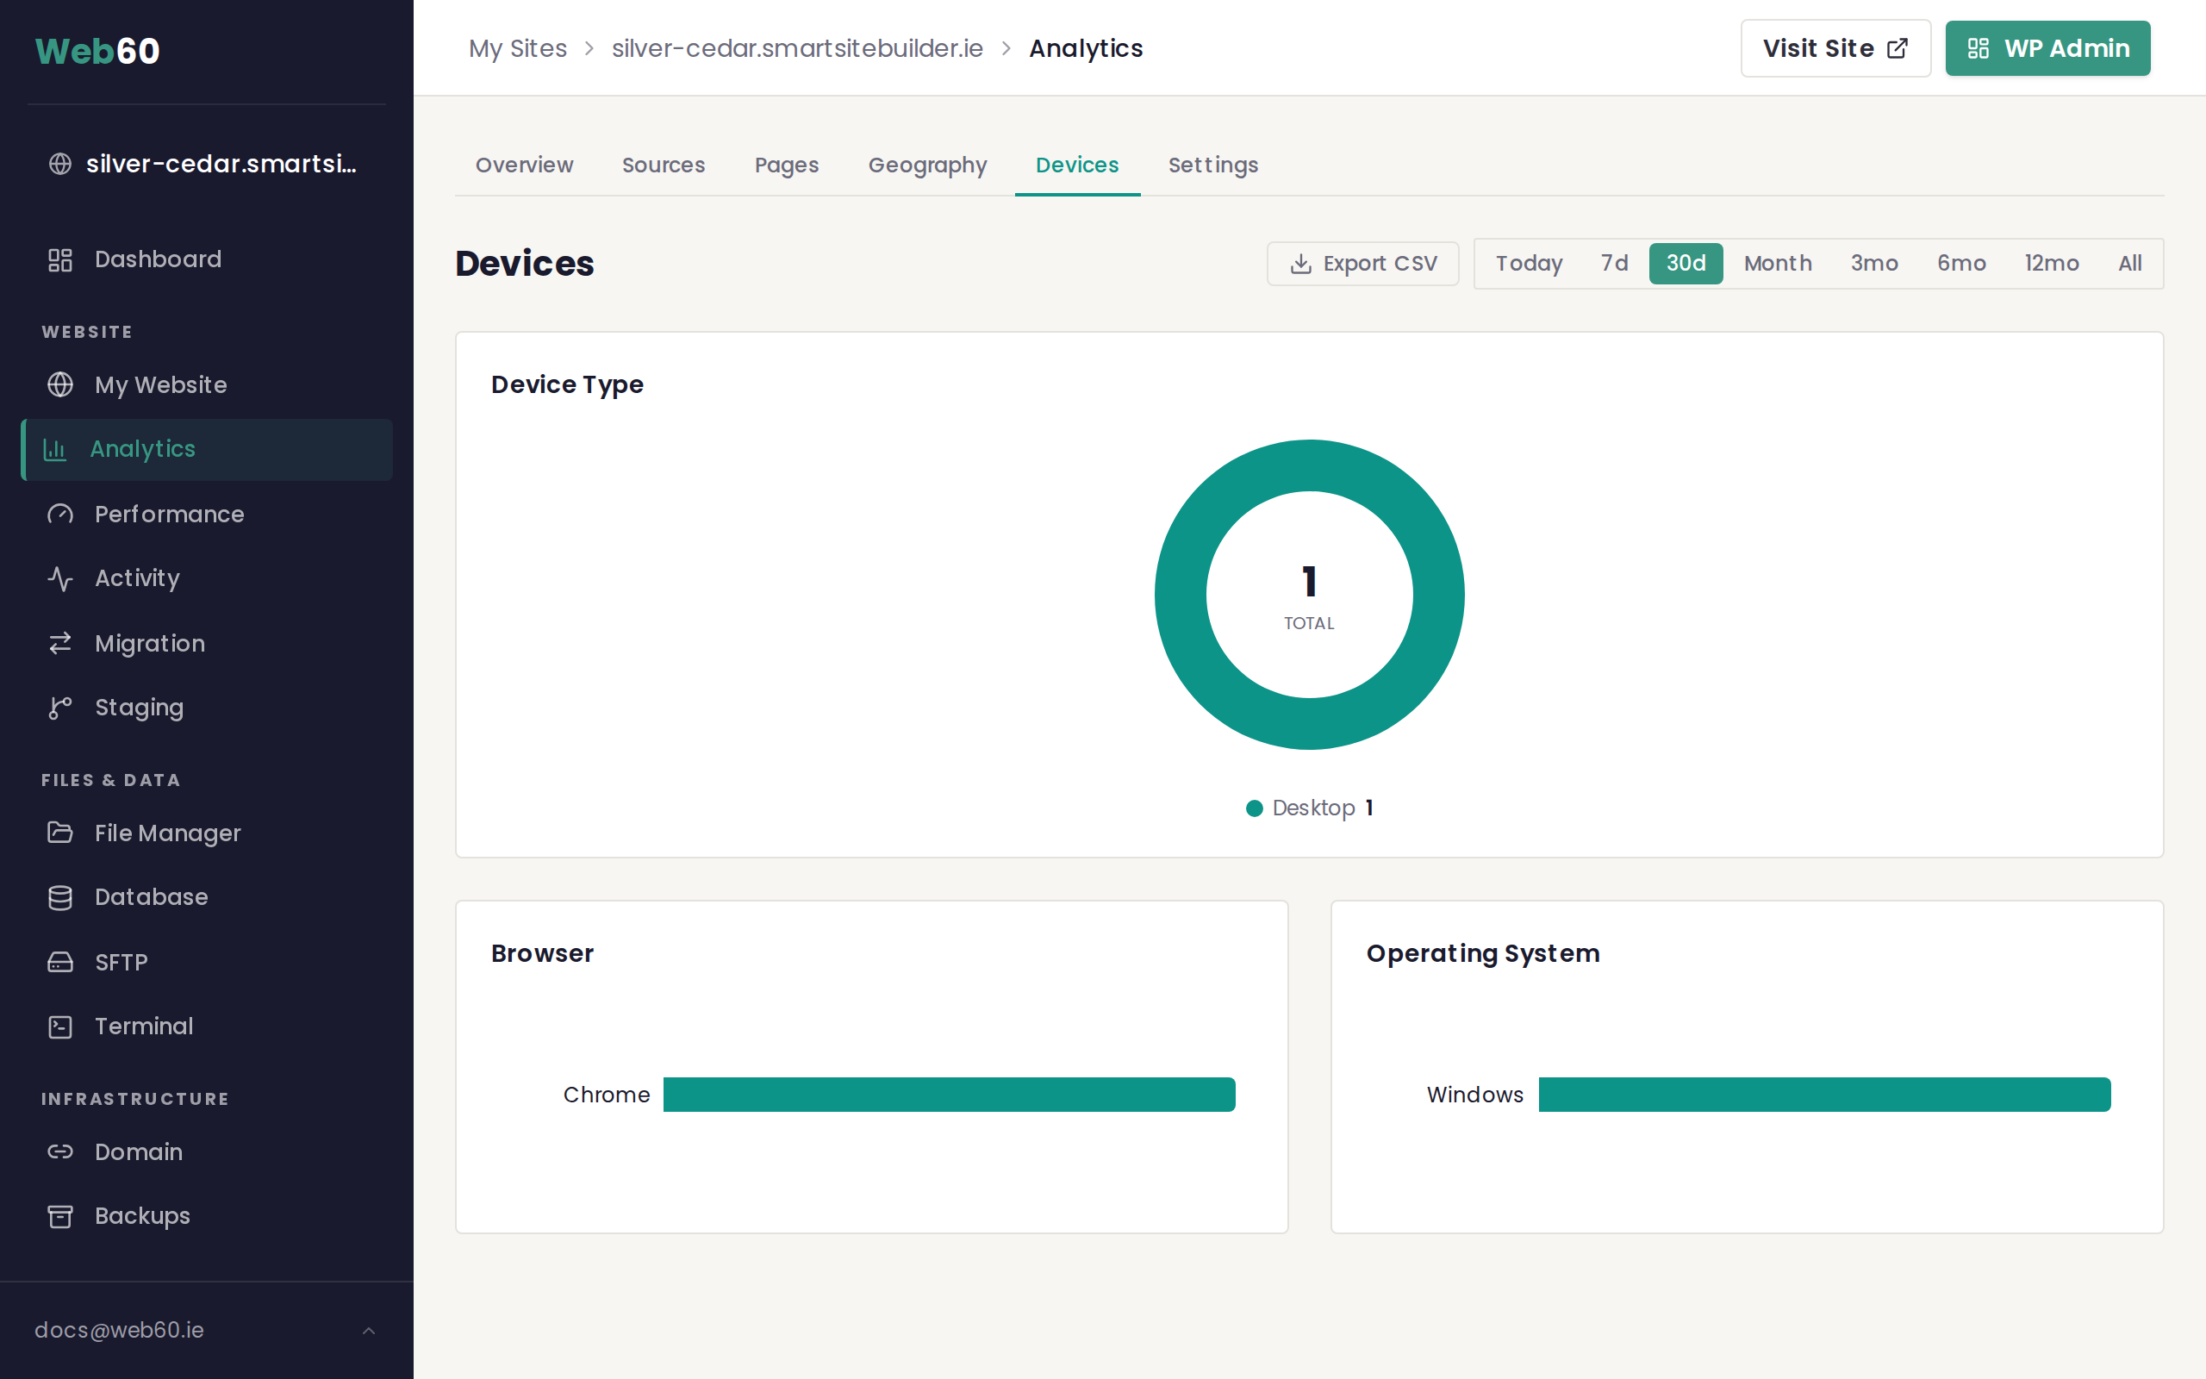The height and width of the screenshot is (1379, 2206).
Task: Click the Dashboard grid icon in sidebar
Action: (x=60, y=260)
